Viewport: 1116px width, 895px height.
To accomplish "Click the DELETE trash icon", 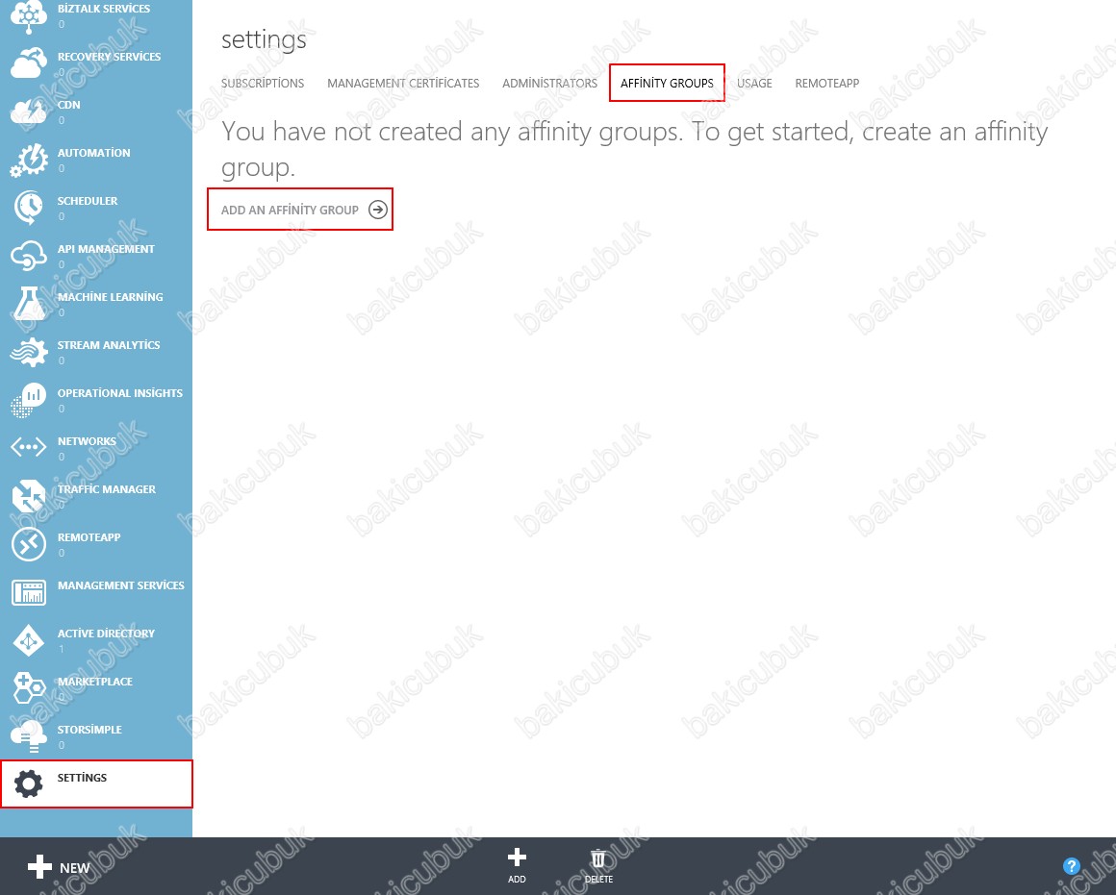I will [x=598, y=858].
